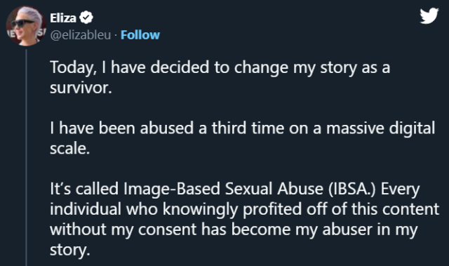Select the display name Eliza

tap(63, 18)
